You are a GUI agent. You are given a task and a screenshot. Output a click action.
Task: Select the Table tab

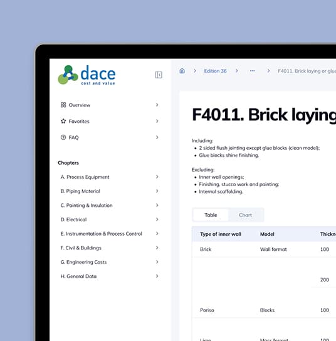pos(211,215)
